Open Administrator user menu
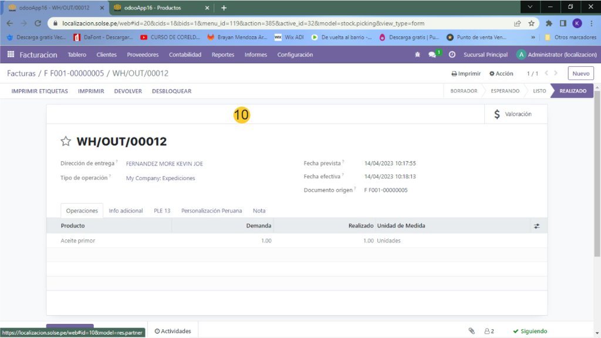601x338 pixels. pos(556,55)
